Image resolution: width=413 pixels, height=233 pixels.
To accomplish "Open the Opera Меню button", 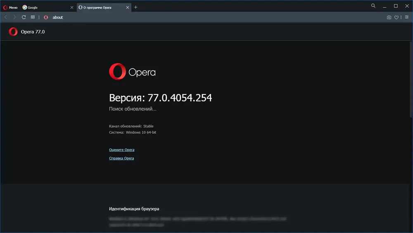I will tap(10, 7).
